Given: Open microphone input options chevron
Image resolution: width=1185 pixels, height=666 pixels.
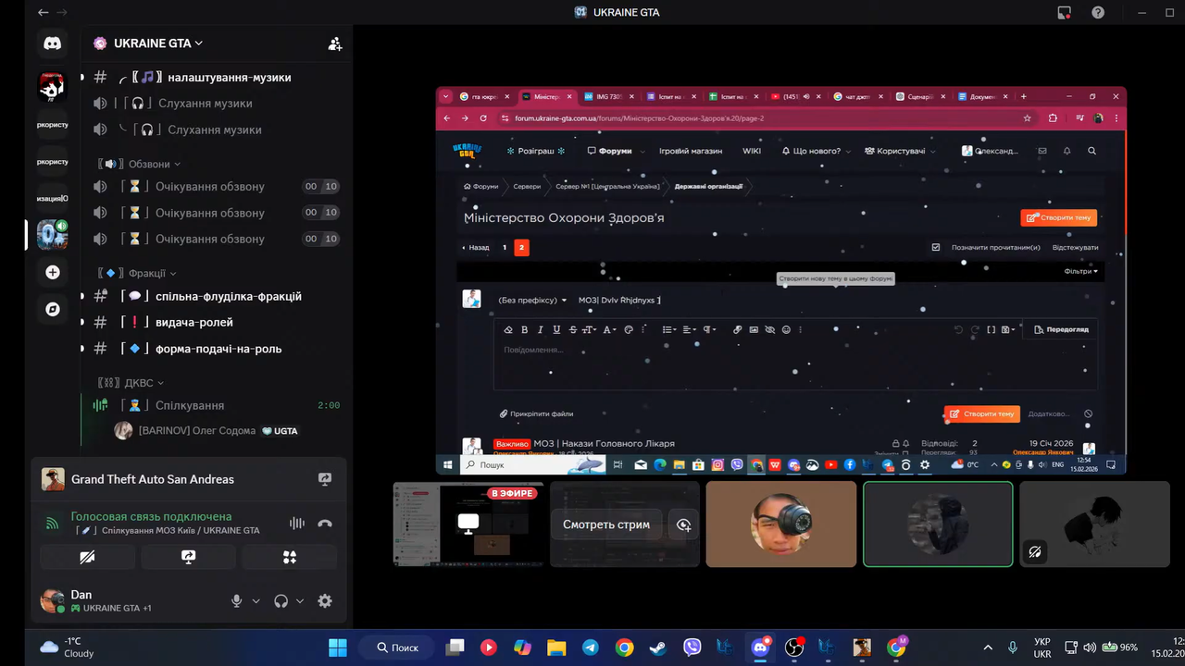Looking at the screenshot, I should click(256, 601).
